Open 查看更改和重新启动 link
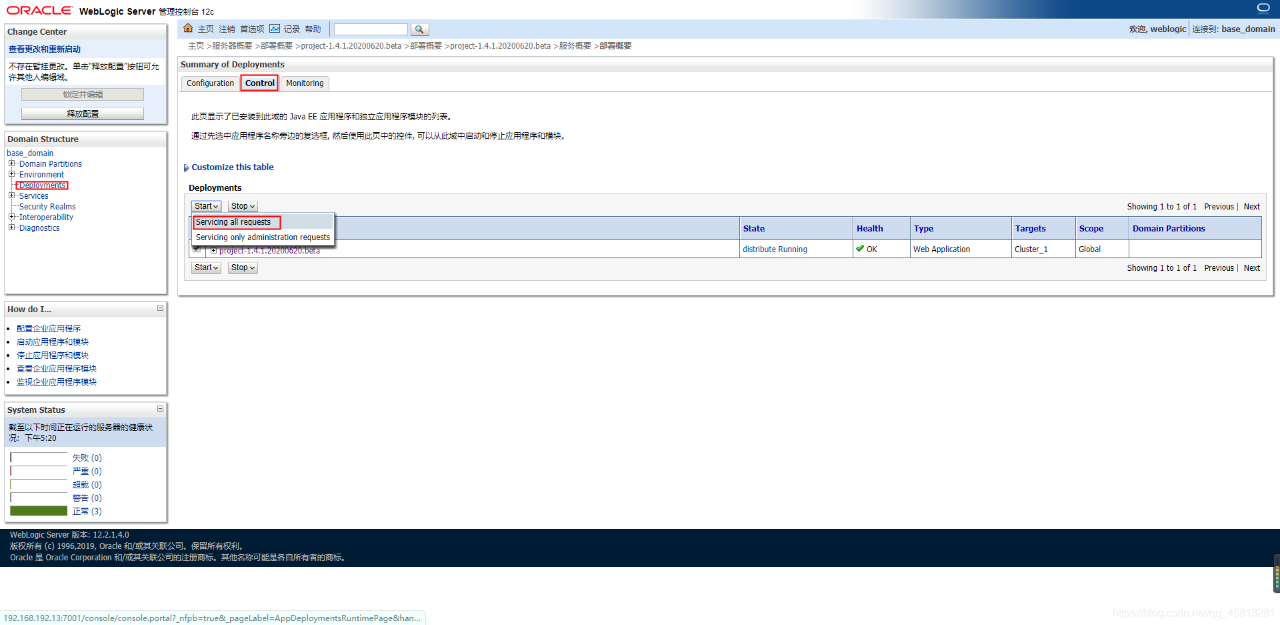Image resolution: width=1280 pixels, height=625 pixels. 45,49
